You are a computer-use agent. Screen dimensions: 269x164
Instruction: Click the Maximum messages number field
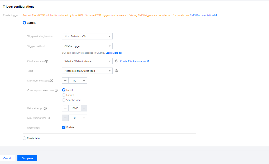tap(75, 80)
